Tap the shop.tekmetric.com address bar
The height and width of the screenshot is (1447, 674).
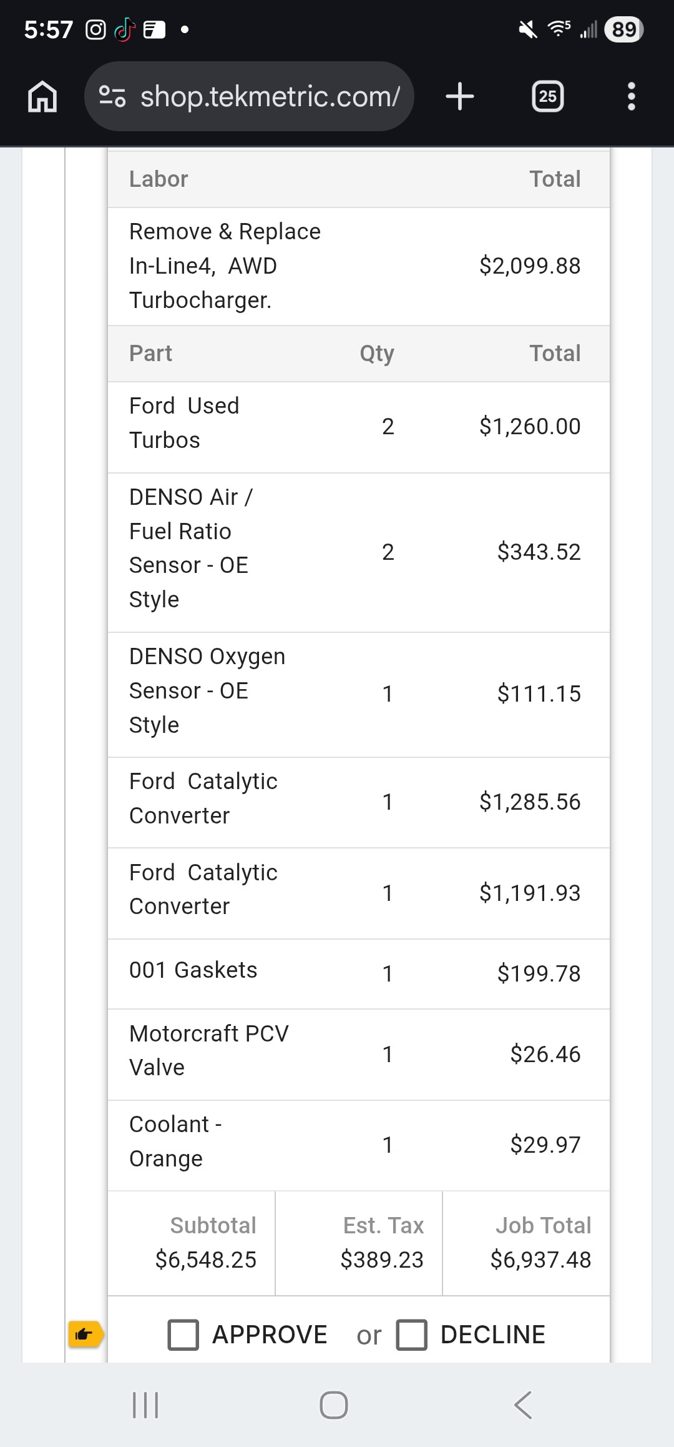(270, 97)
